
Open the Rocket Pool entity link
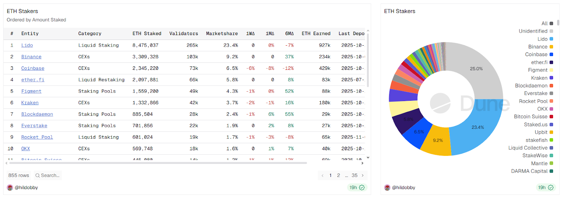(x=37, y=137)
